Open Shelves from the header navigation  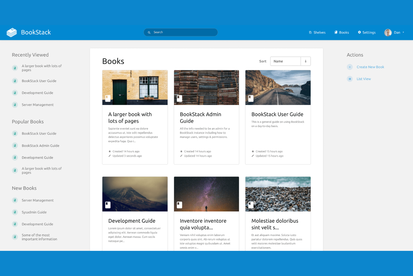pyautogui.click(x=317, y=32)
